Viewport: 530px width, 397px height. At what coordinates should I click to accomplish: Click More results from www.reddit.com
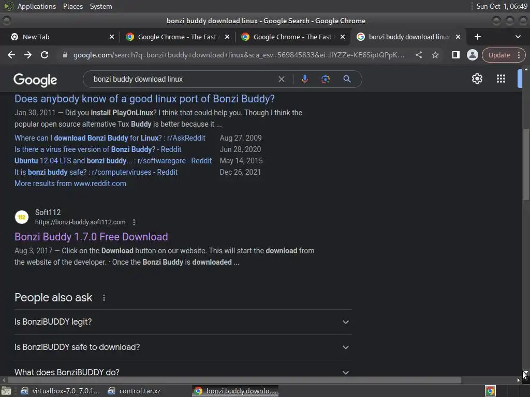point(70,184)
